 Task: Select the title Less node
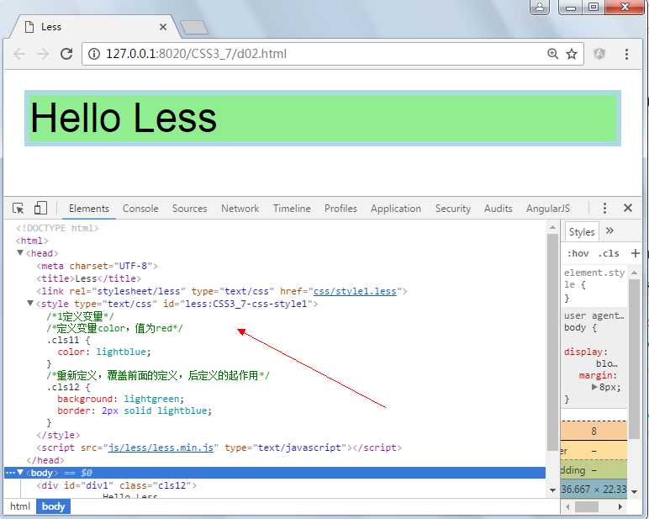tap(88, 278)
